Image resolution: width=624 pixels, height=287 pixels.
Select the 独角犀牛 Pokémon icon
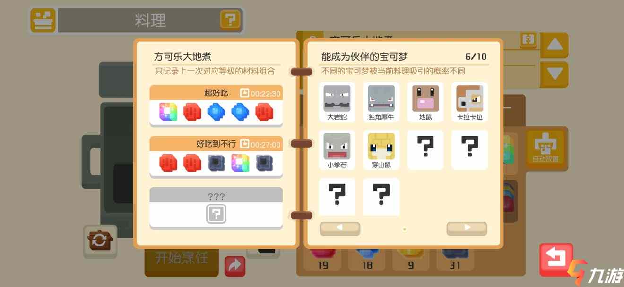click(x=381, y=102)
